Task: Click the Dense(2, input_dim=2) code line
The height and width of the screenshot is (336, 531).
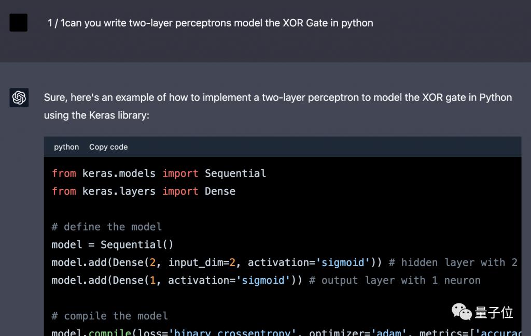Action: tap(216, 262)
